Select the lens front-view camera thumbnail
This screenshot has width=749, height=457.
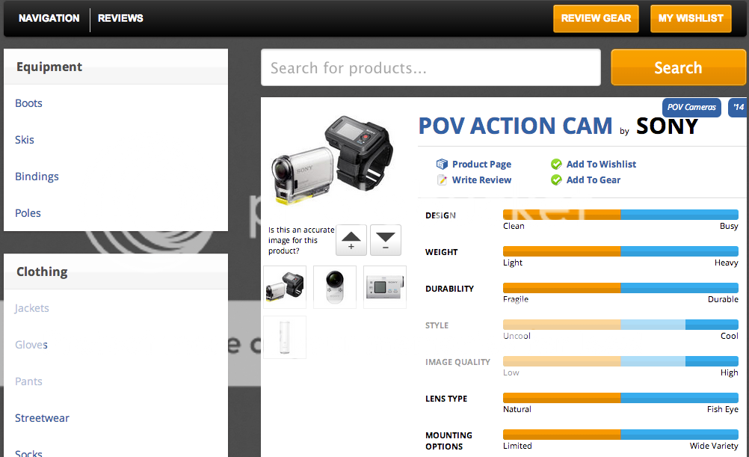(x=335, y=286)
